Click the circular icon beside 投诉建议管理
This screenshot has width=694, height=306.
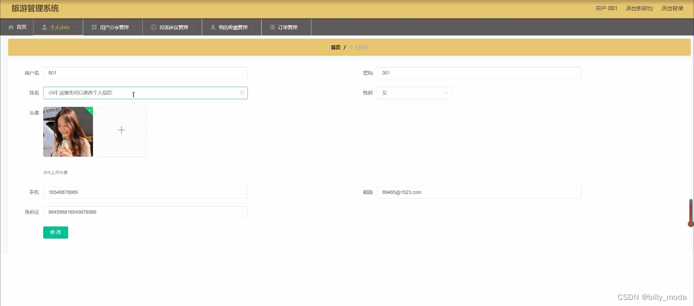tap(153, 27)
